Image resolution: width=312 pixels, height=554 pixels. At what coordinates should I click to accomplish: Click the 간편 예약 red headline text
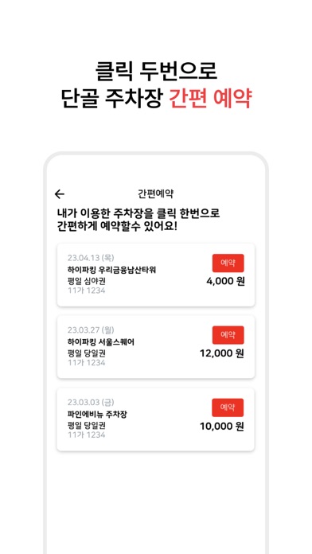click(x=210, y=97)
